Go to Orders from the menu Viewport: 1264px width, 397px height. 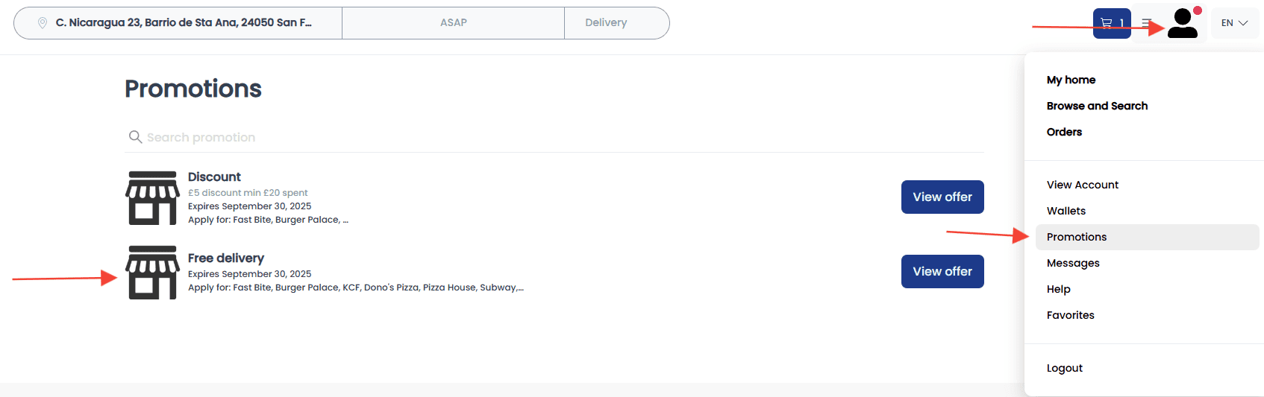pyautogui.click(x=1064, y=132)
